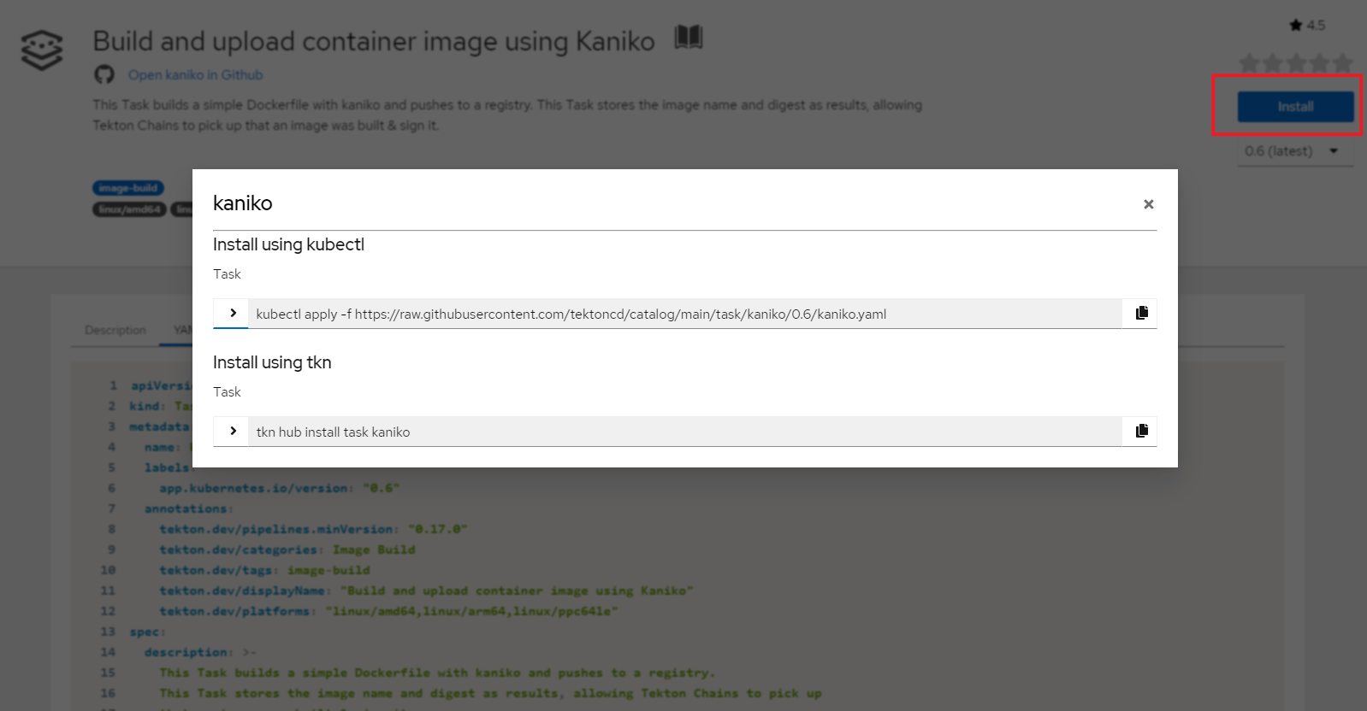
Task: Click the Tekton task stack icon
Action: coord(42,50)
